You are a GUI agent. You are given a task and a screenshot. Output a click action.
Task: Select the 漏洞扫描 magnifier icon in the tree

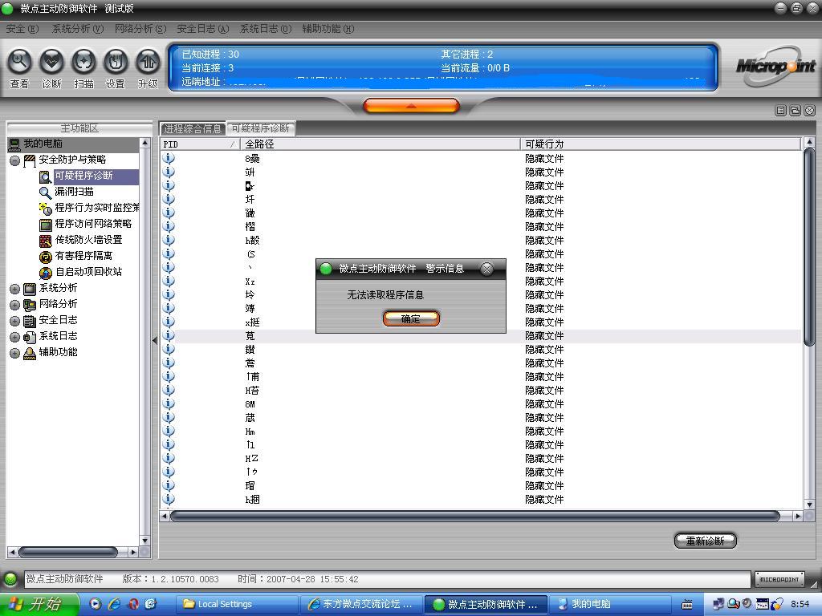[x=46, y=192]
